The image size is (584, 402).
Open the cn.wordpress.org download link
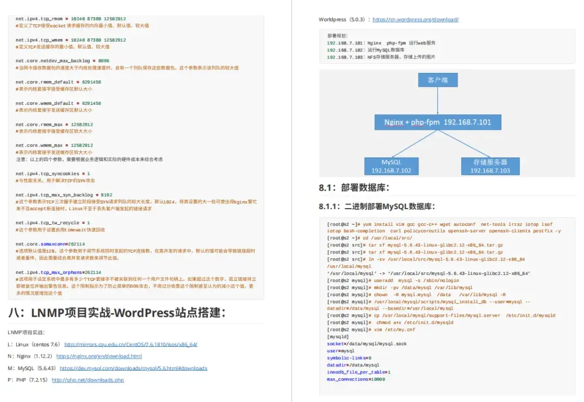415,19
